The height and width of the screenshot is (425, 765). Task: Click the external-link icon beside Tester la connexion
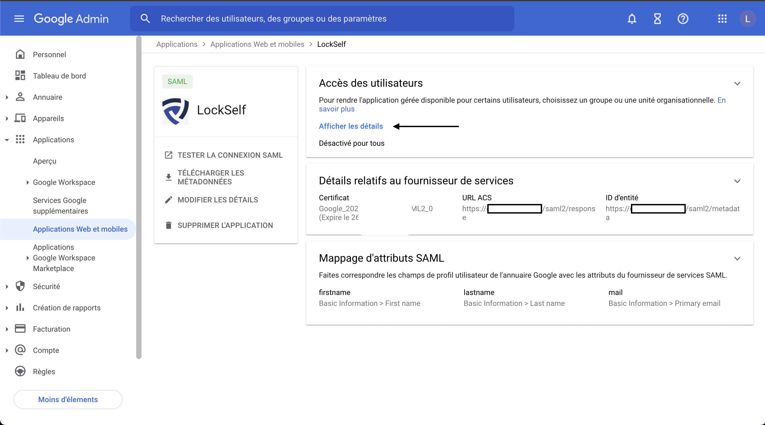168,155
